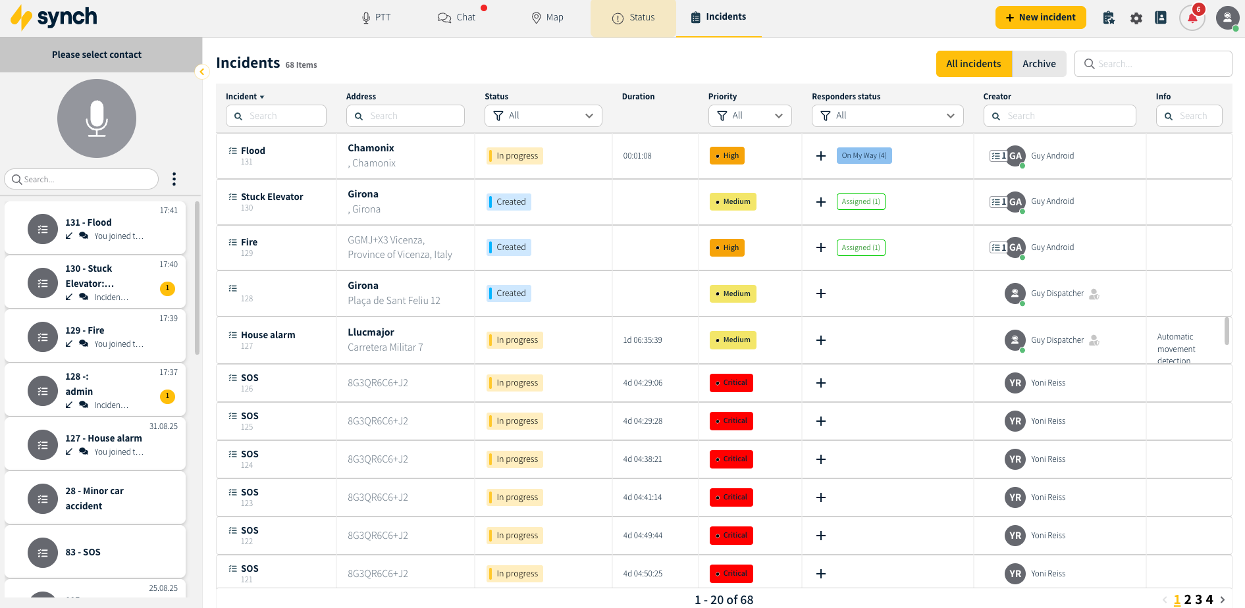Viewport: 1245px width, 608px height.
Task: Collapse the left contacts panel arrow
Action: (x=202, y=72)
